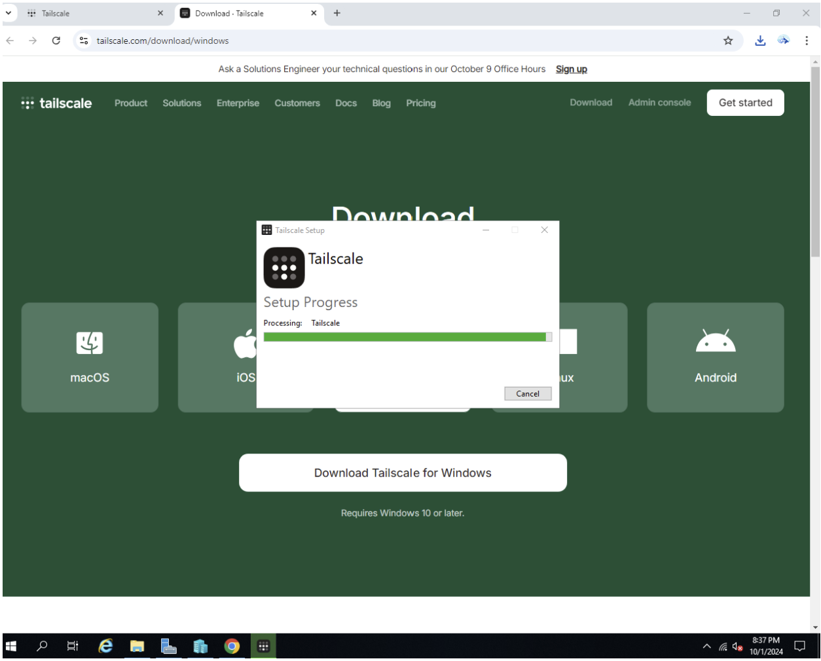This screenshot has width=821, height=661.
Task: Click Download Tailscale for Windows
Action: pyautogui.click(x=403, y=473)
